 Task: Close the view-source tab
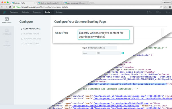click(87, 3)
